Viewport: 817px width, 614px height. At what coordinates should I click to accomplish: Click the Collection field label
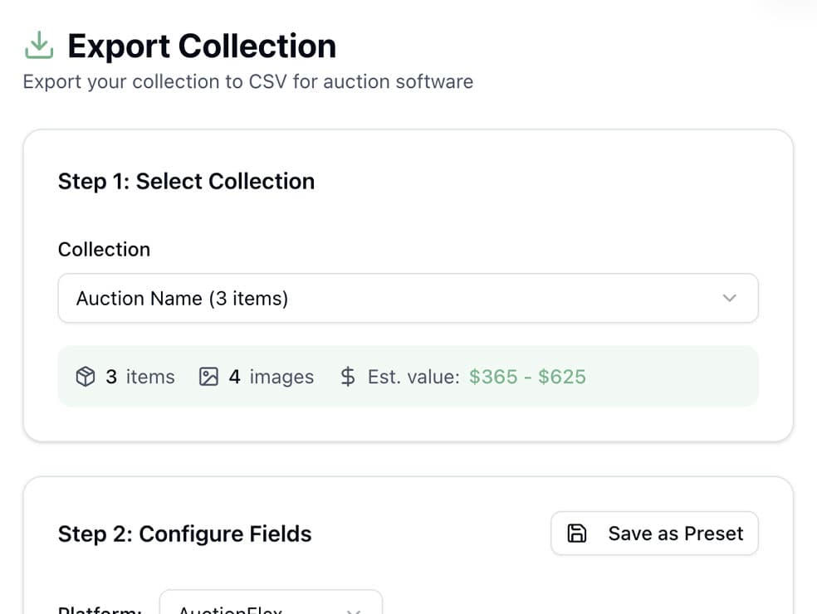[x=104, y=249]
